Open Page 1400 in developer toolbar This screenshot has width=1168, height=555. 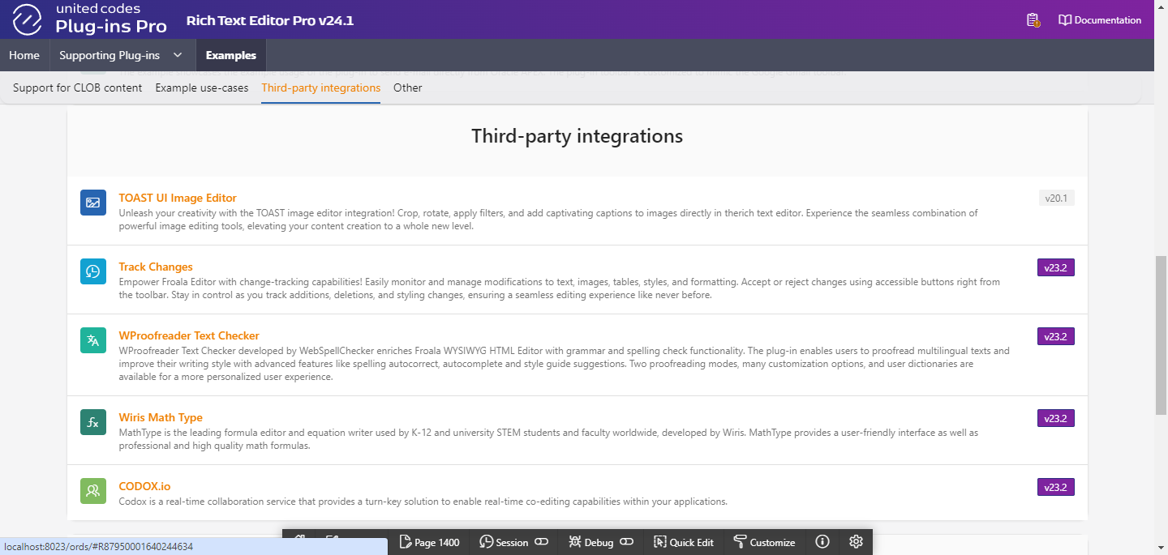click(x=429, y=542)
